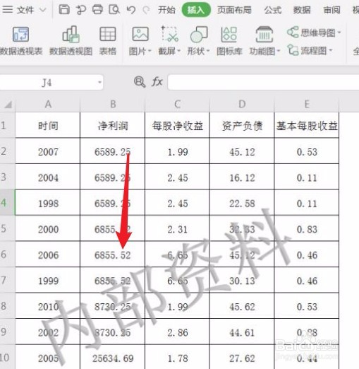This screenshot has height=369, width=359.
Task: Click the formula bar input field
Action: tap(263, 82)
